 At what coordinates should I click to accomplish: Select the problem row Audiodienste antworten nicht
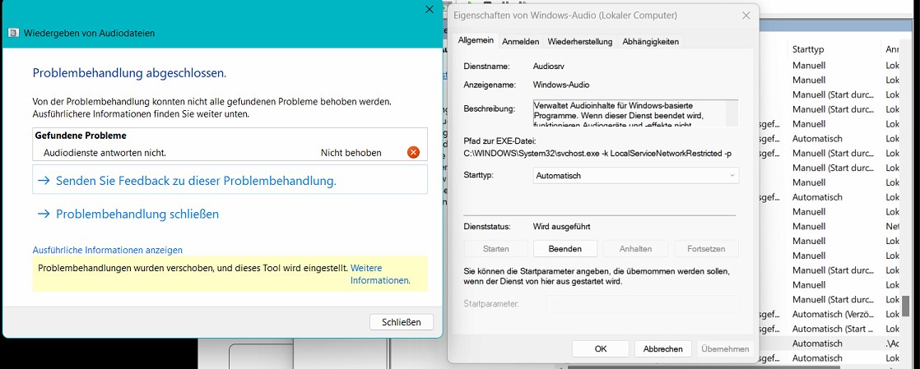230,153
